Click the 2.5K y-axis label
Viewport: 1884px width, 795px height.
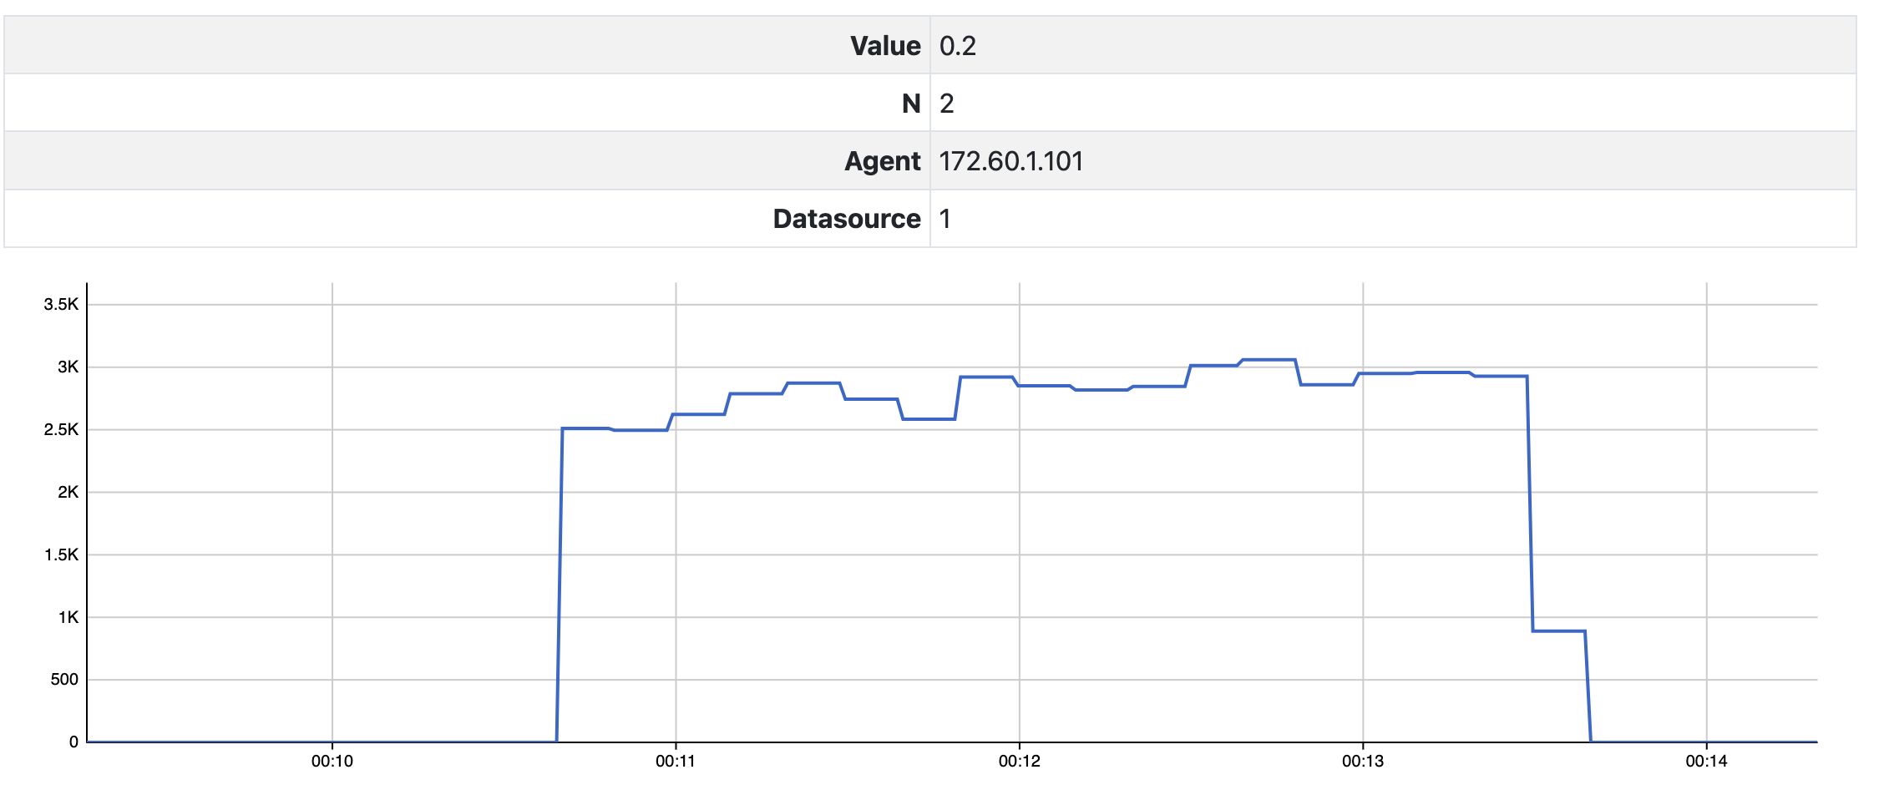pos(61,430)
